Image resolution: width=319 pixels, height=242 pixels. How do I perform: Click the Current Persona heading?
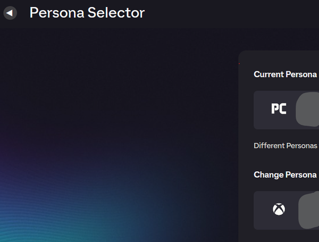click(x=285, y=74)
